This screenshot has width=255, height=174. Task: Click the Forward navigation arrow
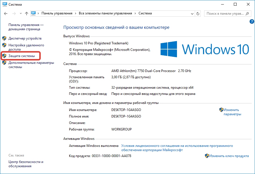[14, 13]
